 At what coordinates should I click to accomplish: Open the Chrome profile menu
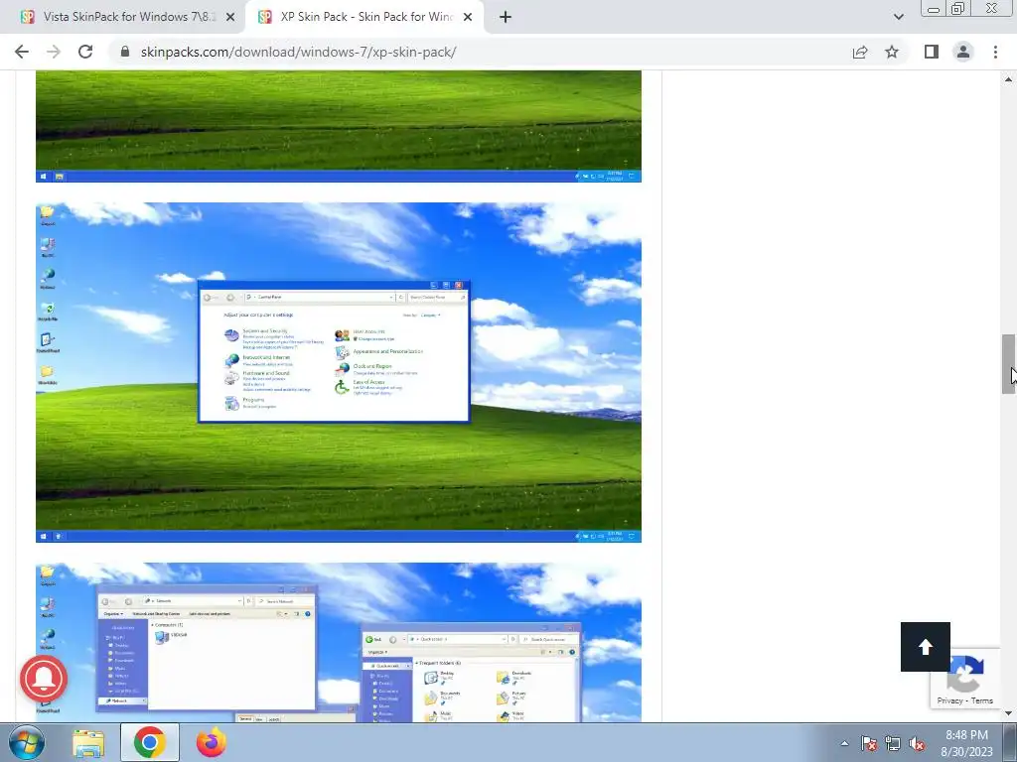coord(963,52)
